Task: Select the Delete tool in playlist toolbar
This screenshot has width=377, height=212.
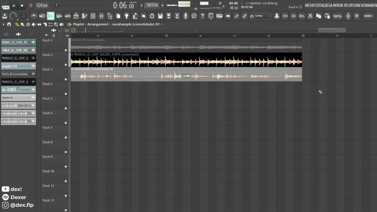Action: (28, 24)
